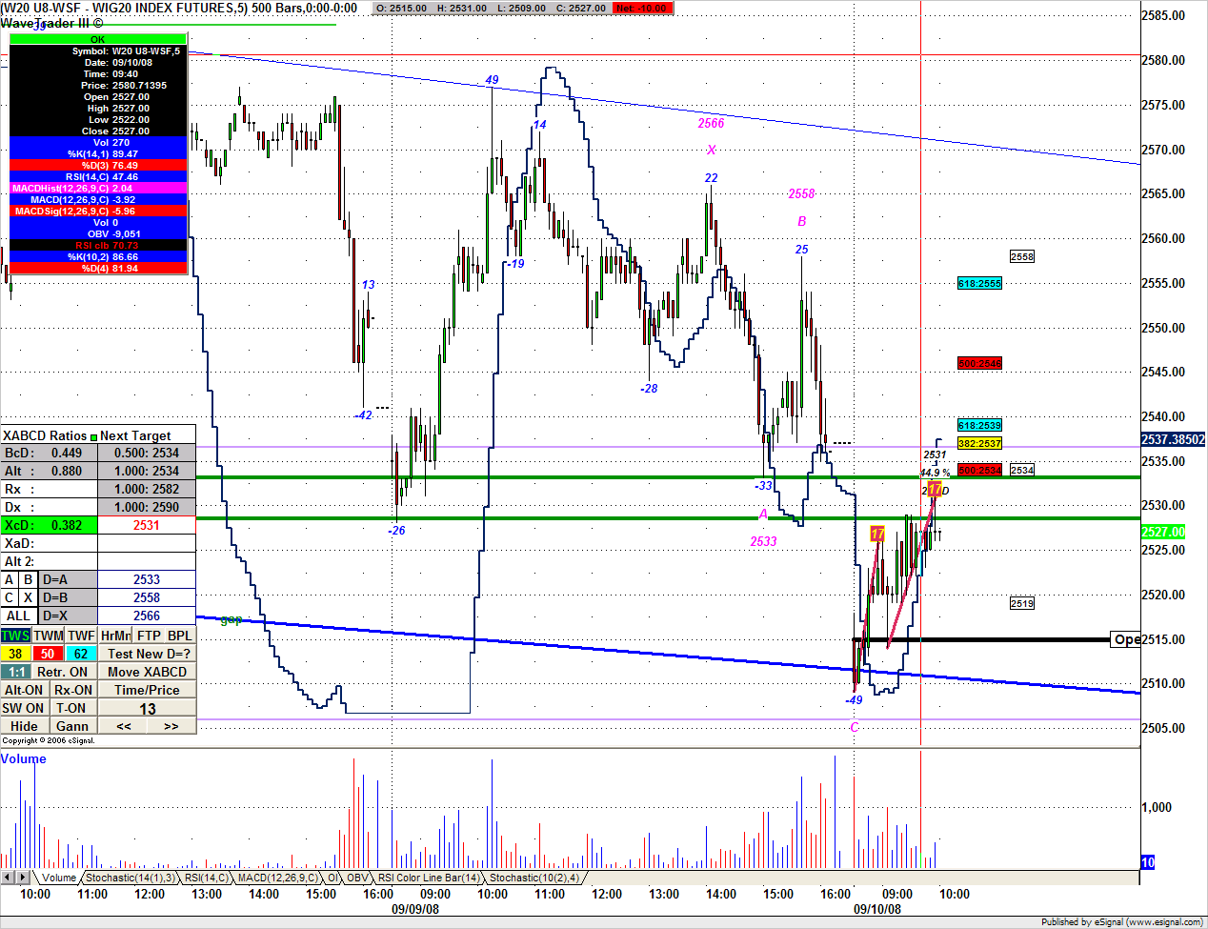This screenshot has height=929, width=1208.
Task: Click the TWM button
Action: tap(49, 636)
